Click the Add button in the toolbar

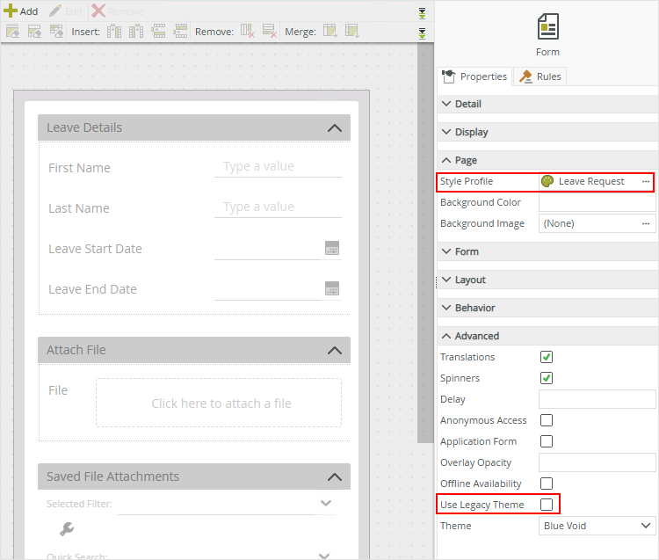pos(21,11)
